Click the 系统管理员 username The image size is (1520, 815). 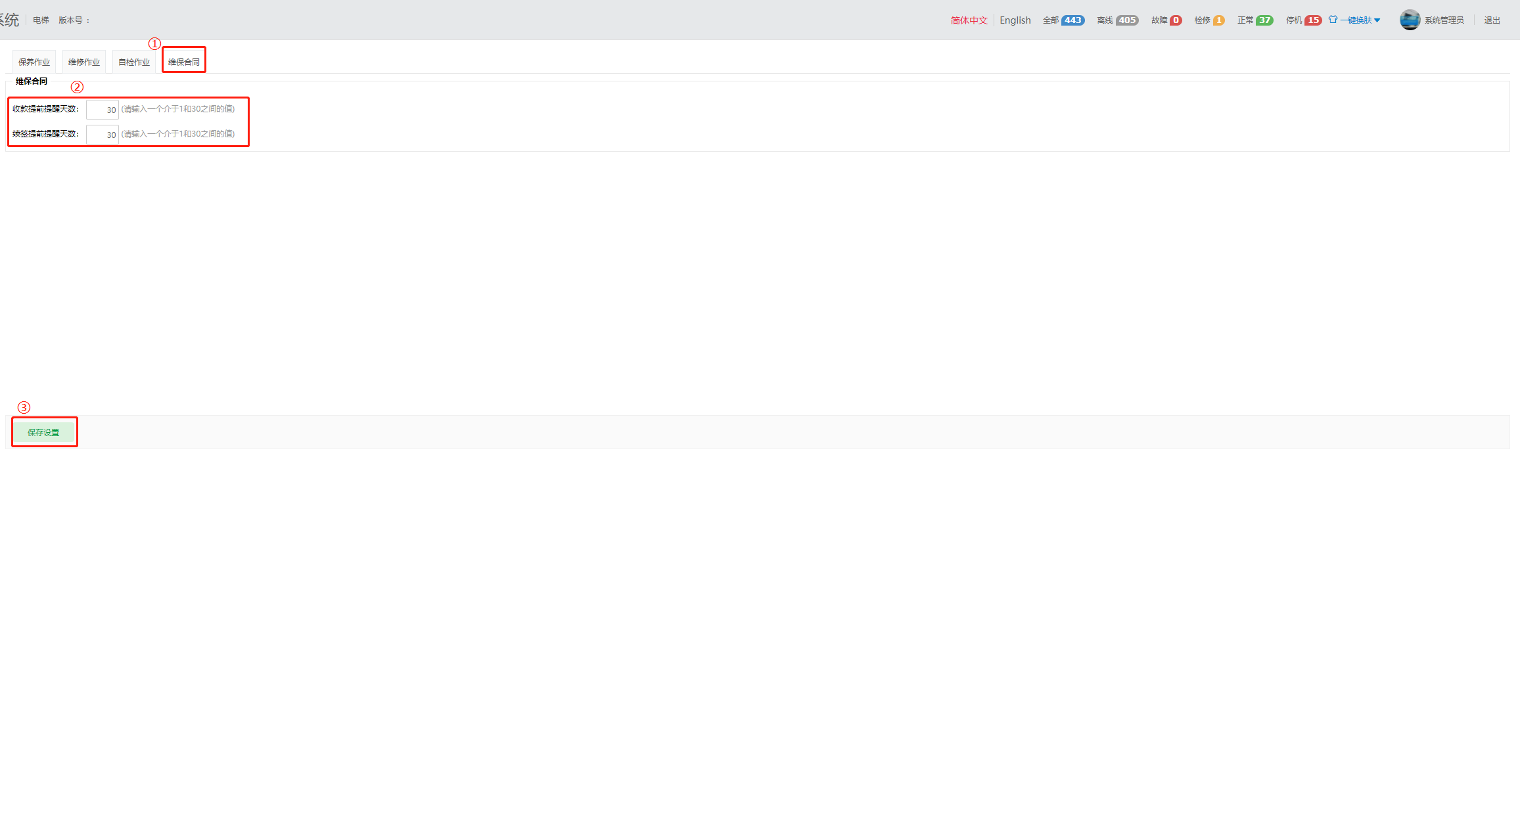(1444, 20)
